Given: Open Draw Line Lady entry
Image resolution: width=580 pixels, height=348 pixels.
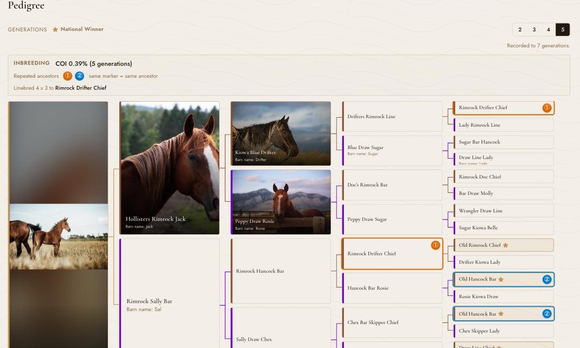Looking at the screenshot, I should click(x=504, y=159).
